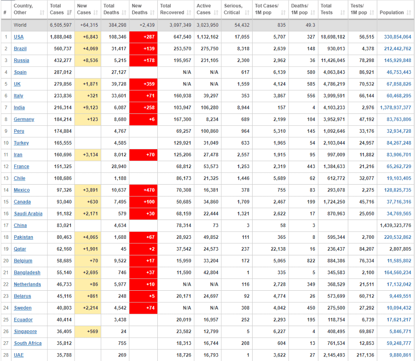Open the South Africa country link
This screenshot has height=361, width=415.
point(28,343)
